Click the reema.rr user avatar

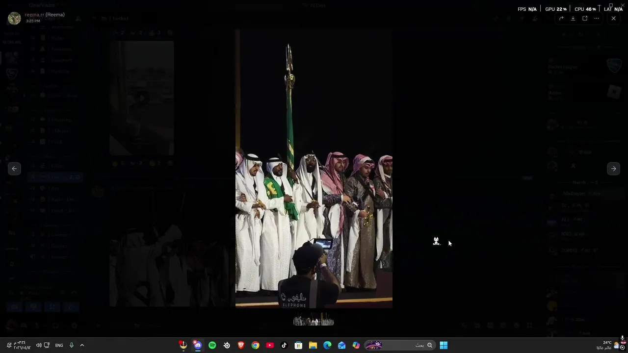[14, 18]
